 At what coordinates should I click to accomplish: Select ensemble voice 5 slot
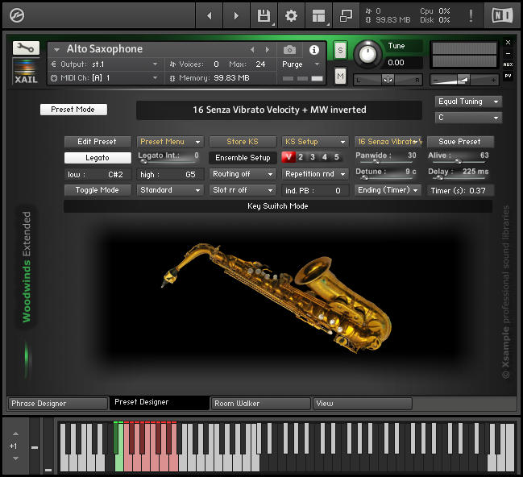tap(337, 157)
